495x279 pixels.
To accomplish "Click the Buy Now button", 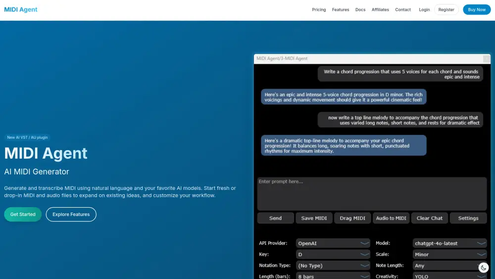I will (x=477, y=9).
